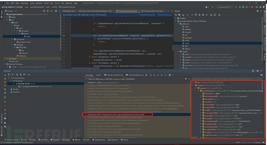The height and width of the screenshot is (145, 267).
Task: Collapse Lifecycle node in Maven panel
Action: (x=178, y=24)
